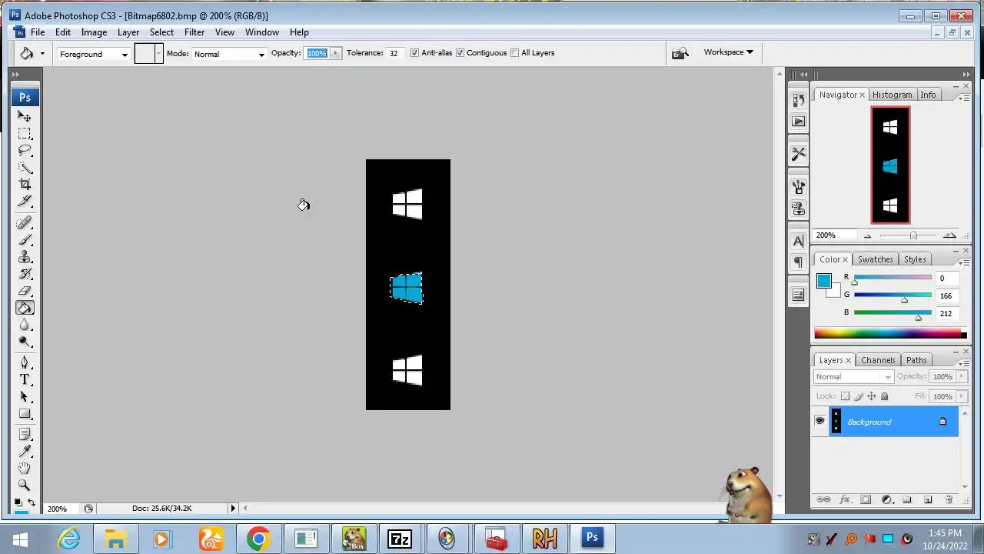Open layer Opacity arrow in Layers panel
984x554 pixels.
(961, 376)
